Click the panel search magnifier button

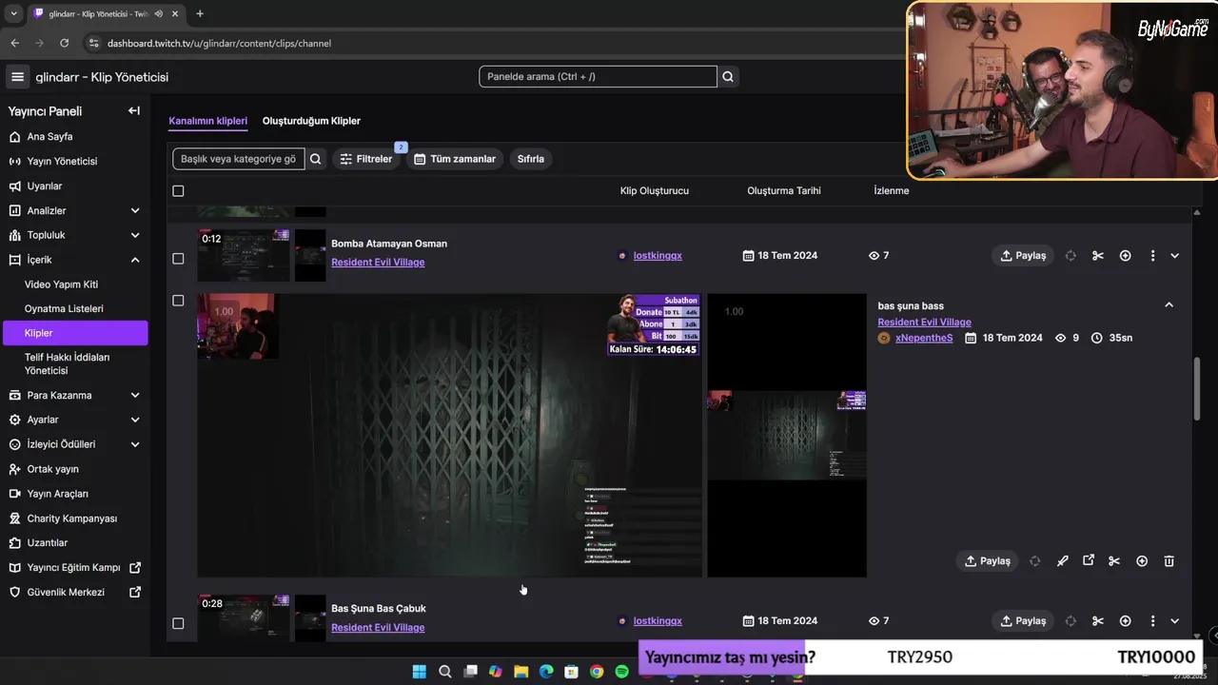(x=728, y=77)
